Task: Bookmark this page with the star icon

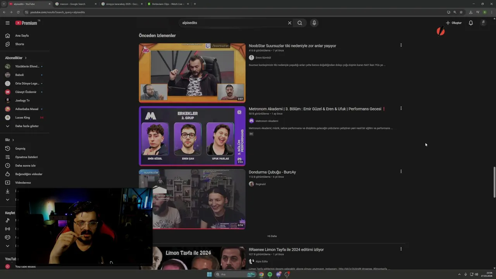Action: point(461,12)
